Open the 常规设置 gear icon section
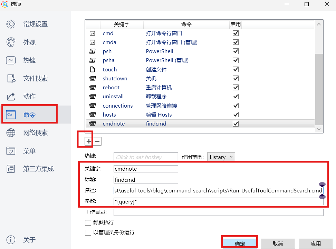Screen dimensions: 336x249 [x=11, y=24]
